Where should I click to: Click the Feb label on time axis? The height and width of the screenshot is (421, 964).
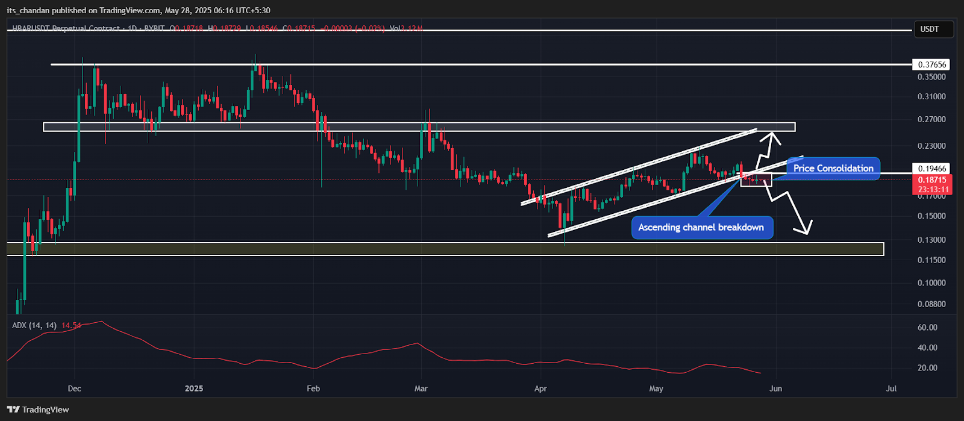click(x=313, y=388)
